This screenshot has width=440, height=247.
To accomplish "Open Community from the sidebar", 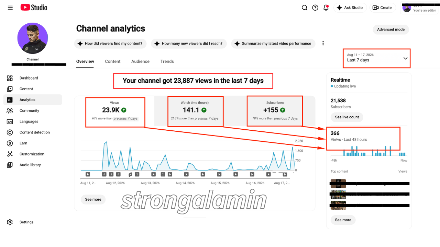I will [33, 111].
